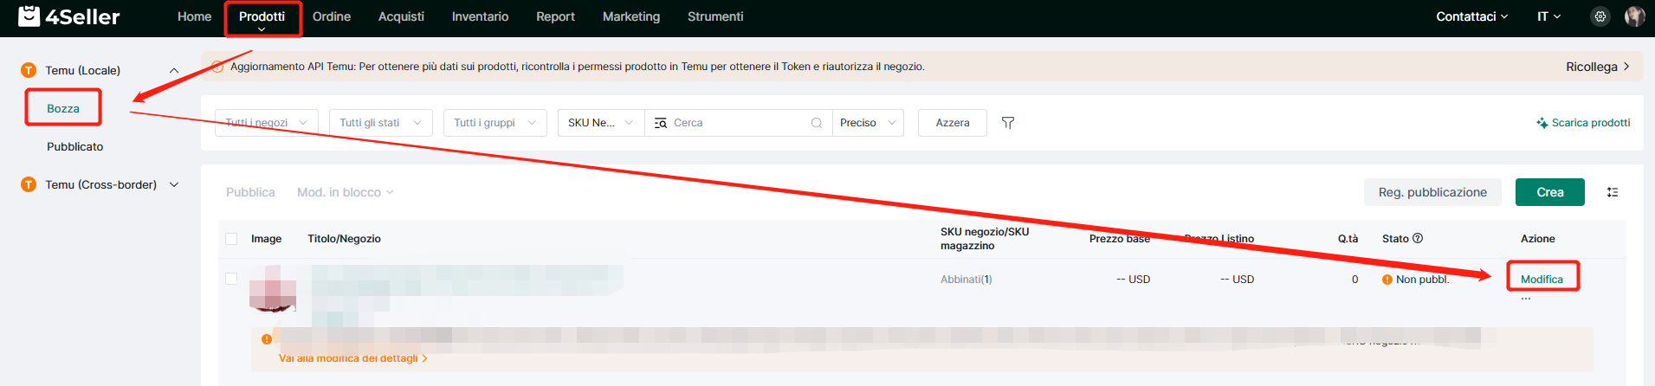1655x386 pixels.
Task: Click the Azzera reset button
Action: pos(952,123)
